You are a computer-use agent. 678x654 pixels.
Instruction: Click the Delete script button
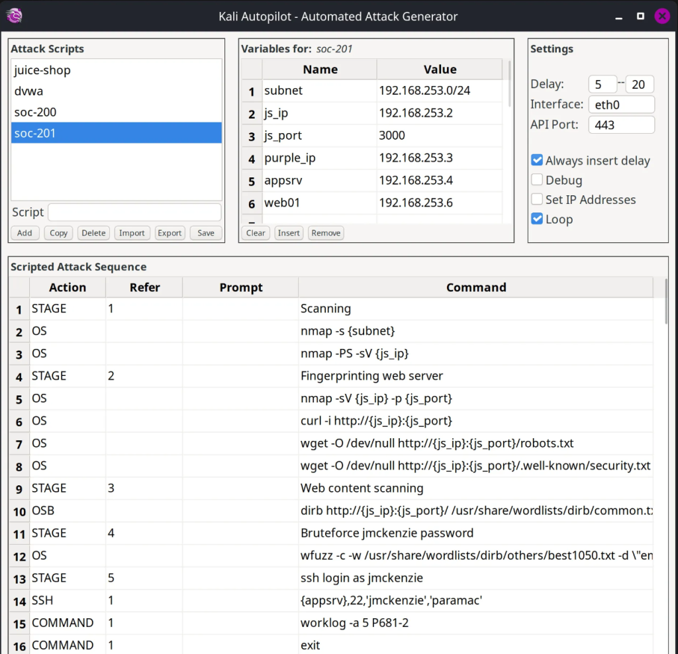(93, 233)
